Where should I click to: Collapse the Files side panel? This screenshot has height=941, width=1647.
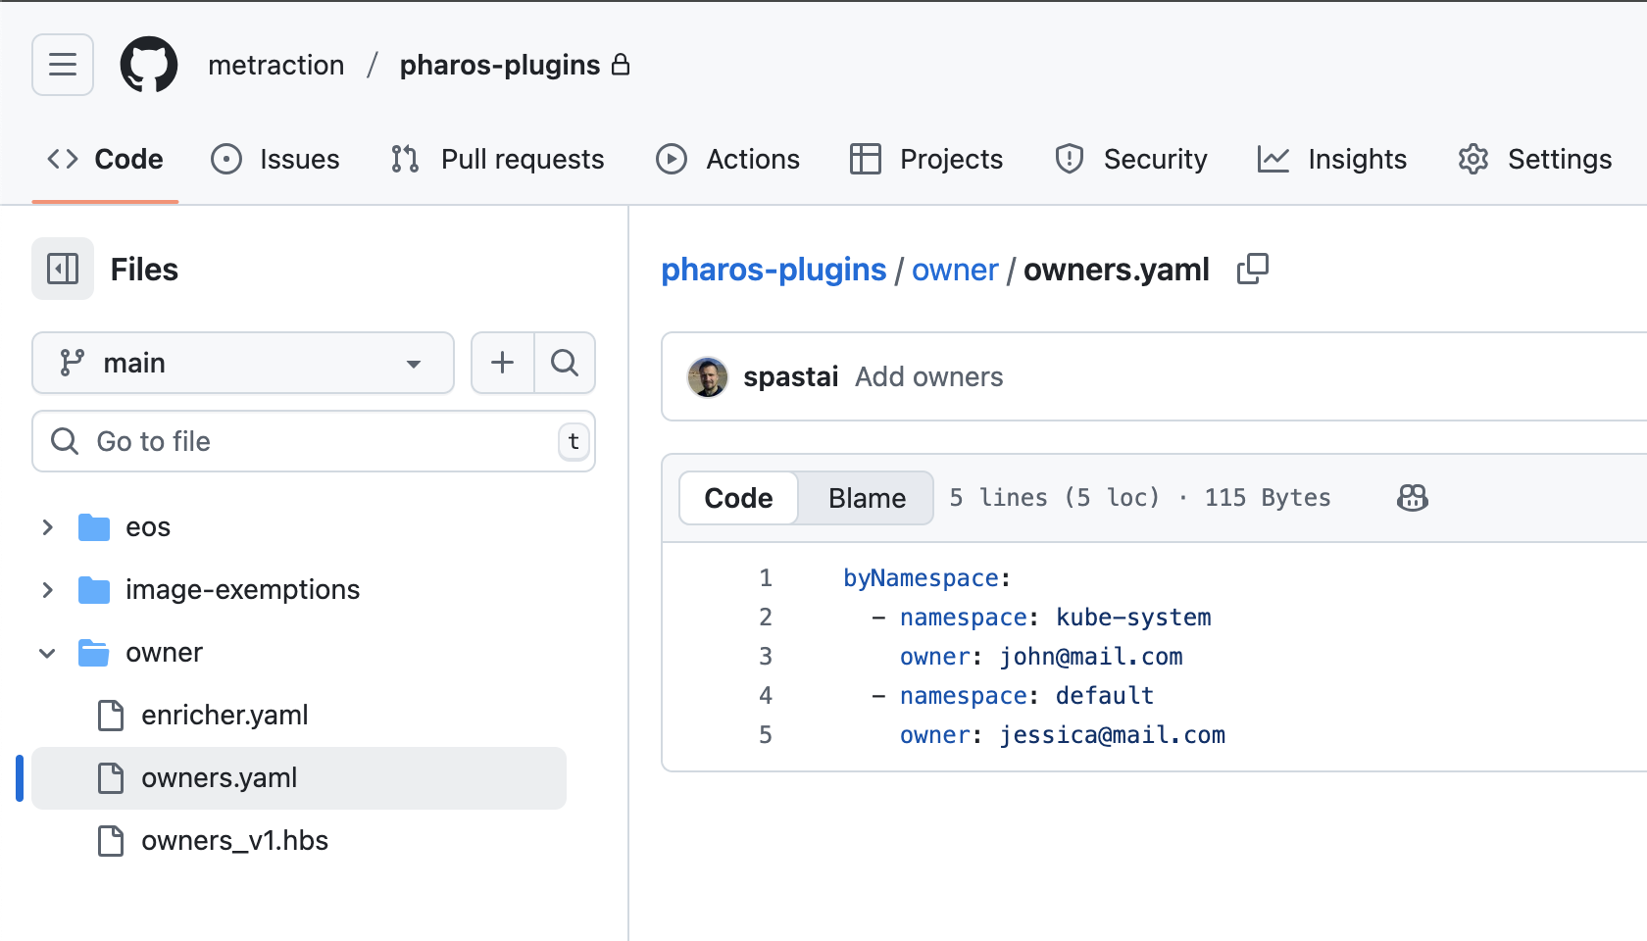(x=63, y=269)
